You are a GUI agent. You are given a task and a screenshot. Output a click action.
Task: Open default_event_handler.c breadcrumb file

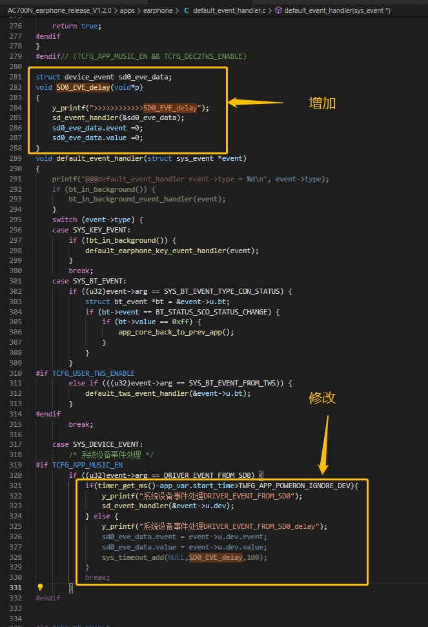pos(229,10)
